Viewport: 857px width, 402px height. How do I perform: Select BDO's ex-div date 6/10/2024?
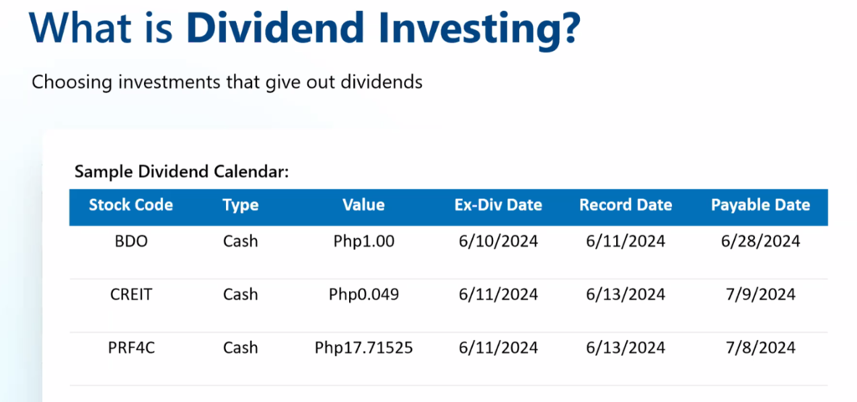tap(498, 242)
